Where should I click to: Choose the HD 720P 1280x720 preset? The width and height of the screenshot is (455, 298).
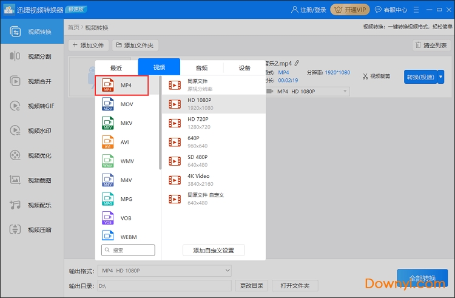click(x=214, y=123)
